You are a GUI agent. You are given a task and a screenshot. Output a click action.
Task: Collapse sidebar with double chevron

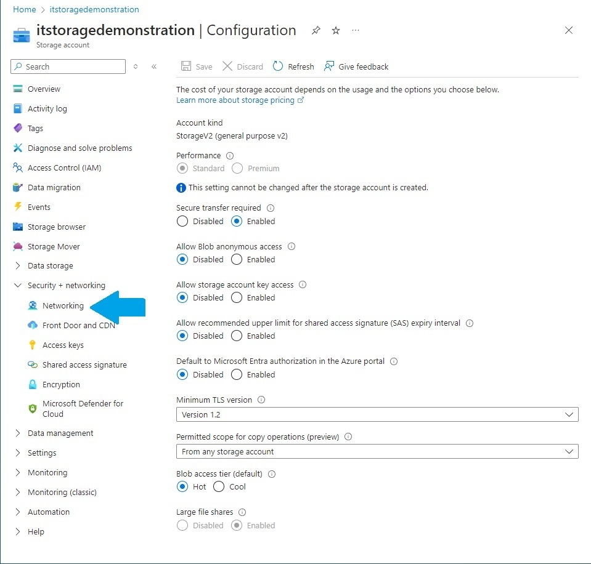(154, 66)
